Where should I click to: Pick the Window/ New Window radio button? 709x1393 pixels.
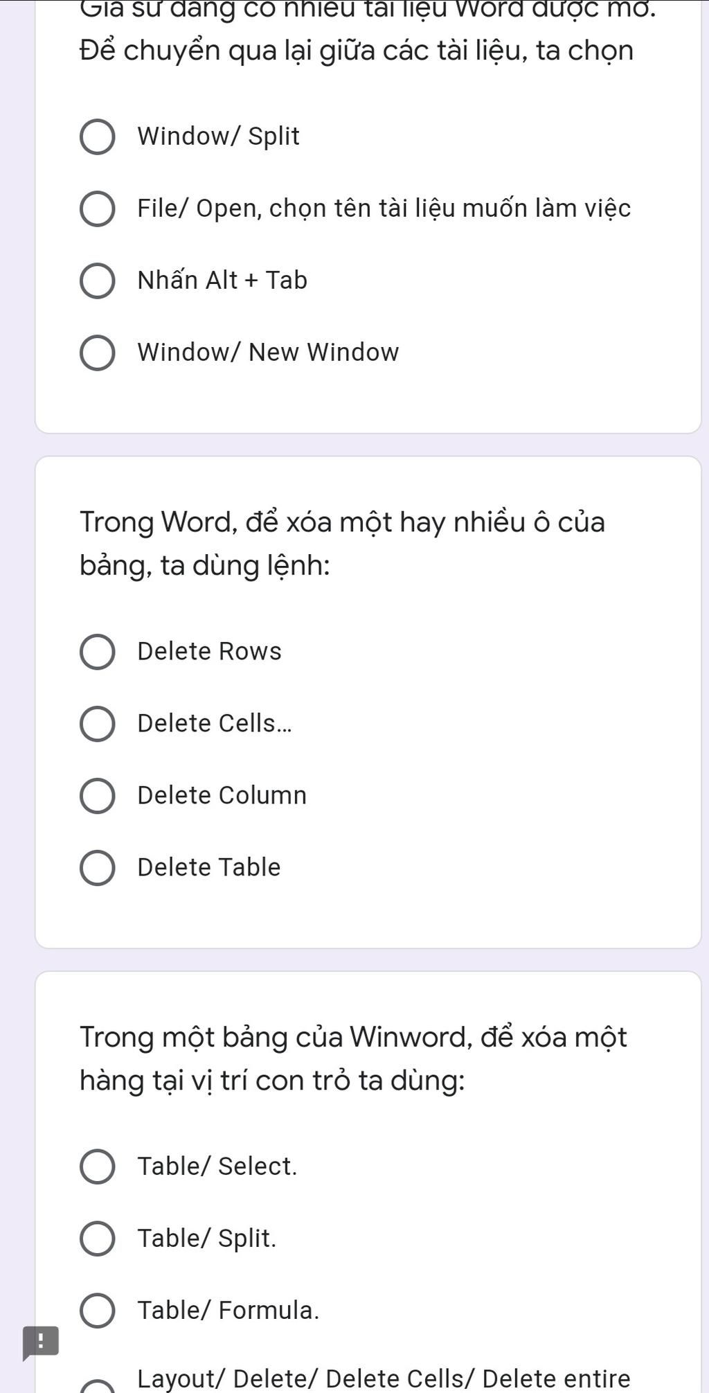(x=98, y=353)
